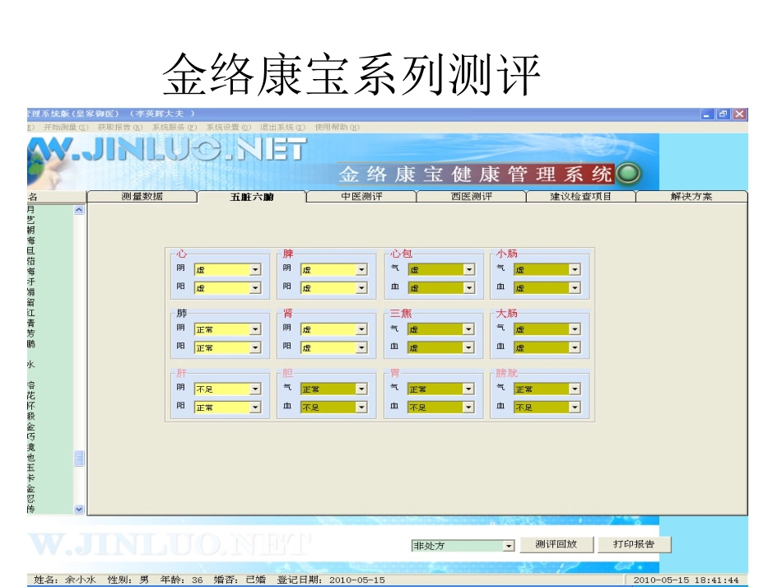Click the 金络康宝健康管理系统 banner title
782x587 pixels.
pos(475,174)
